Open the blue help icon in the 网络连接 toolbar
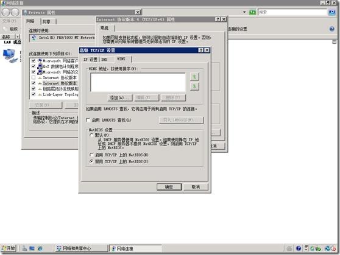 click(x=331, y=29)
